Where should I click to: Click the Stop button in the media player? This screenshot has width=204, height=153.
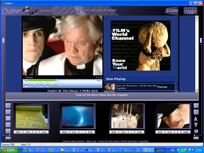click(31, 85)
